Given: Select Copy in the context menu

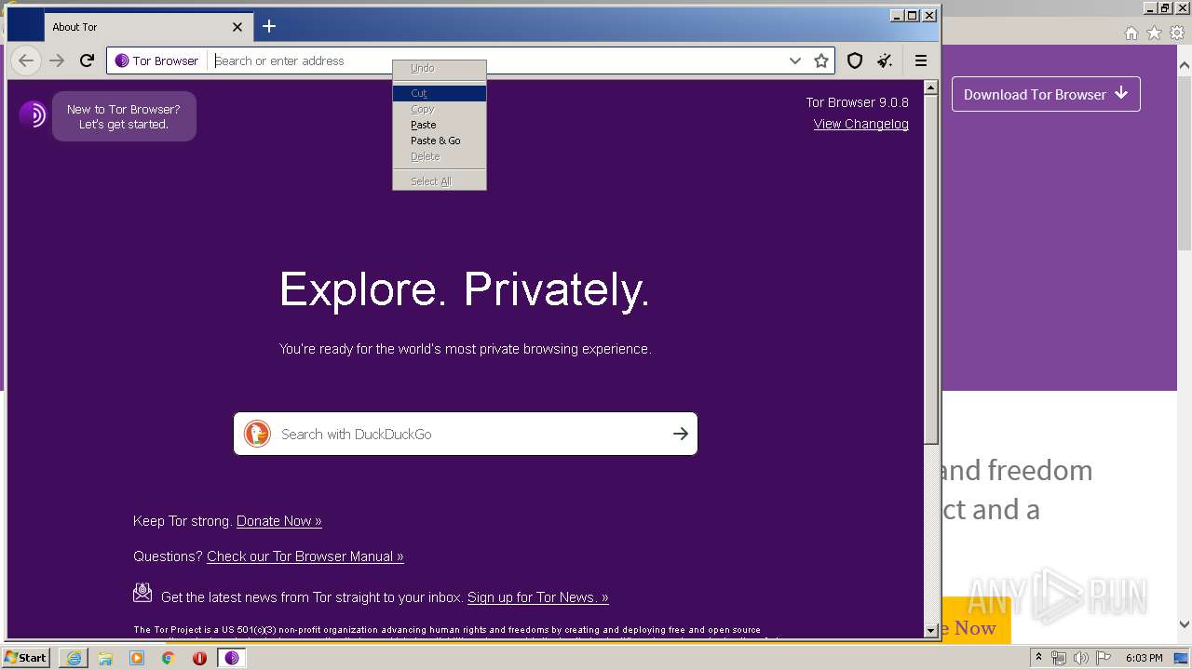Looking at the screenshot, I should (x=440, y=109).
